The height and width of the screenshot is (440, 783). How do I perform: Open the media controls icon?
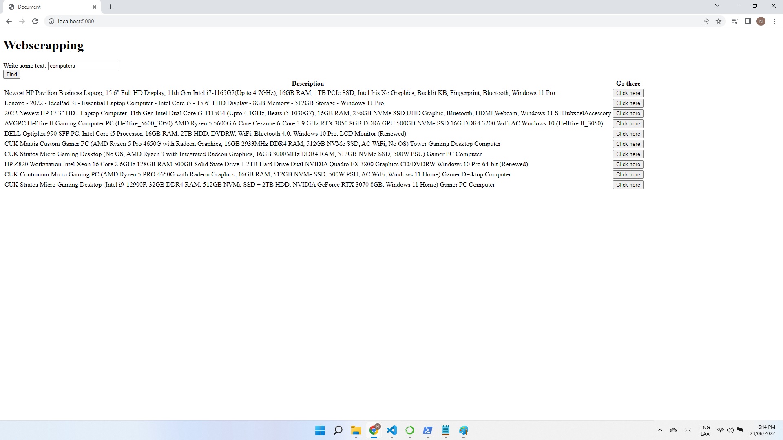(x=734, y=21)
